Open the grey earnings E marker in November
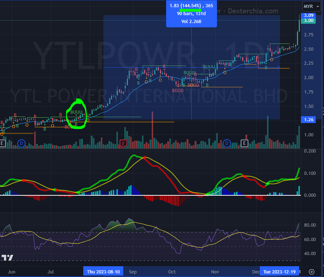Image resolution: width=324 pixels, height=277 pixels. tap(244, 143)
